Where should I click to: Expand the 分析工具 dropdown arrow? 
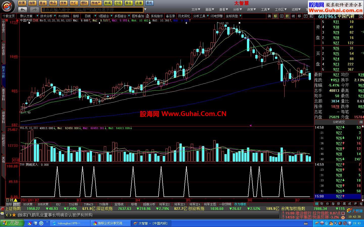pyautogui.click(x=208, y=16)
